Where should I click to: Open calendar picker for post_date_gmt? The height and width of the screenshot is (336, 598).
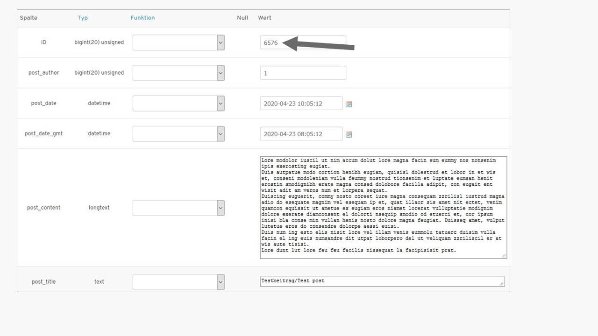click(x=349, y=134)
